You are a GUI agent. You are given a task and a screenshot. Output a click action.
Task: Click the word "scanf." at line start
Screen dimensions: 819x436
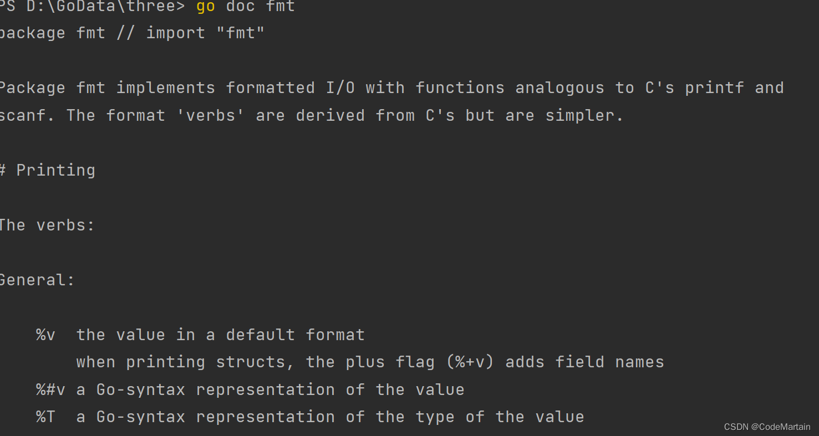tap(27, 116)
